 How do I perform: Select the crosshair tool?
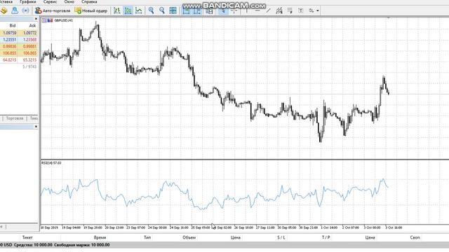(234, 11)
